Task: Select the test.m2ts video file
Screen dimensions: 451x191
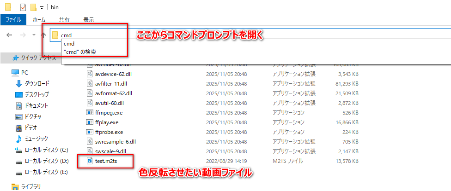Action: (x=106, y=161)
